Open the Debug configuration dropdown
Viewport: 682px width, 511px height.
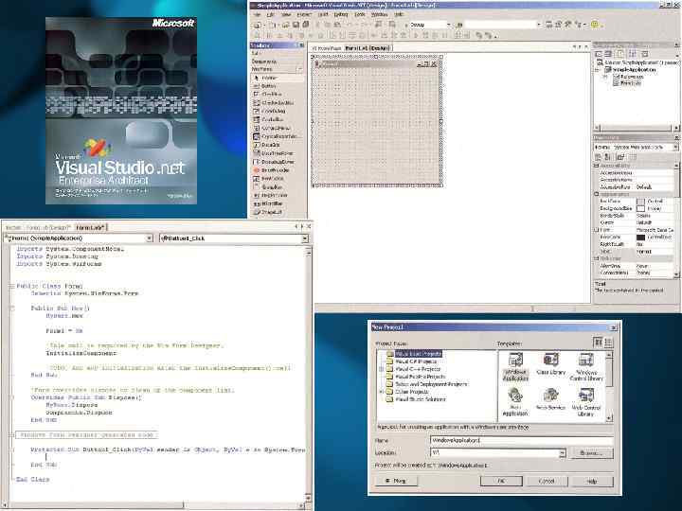tap(448, 25)
